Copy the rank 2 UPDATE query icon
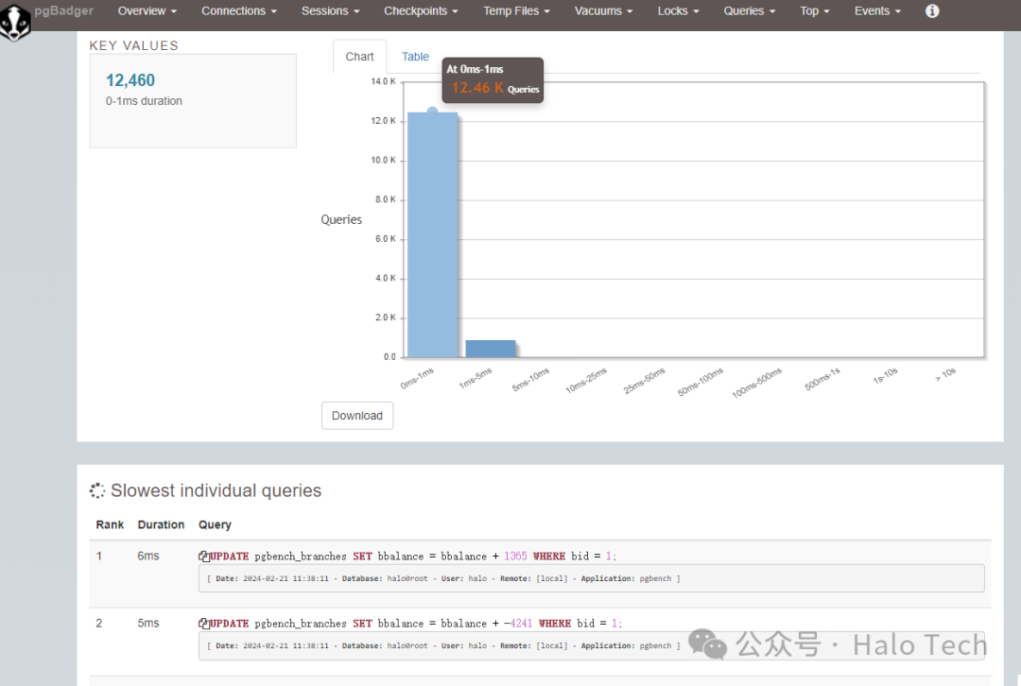Screen dimensions: 1021x686 (204, 623)
